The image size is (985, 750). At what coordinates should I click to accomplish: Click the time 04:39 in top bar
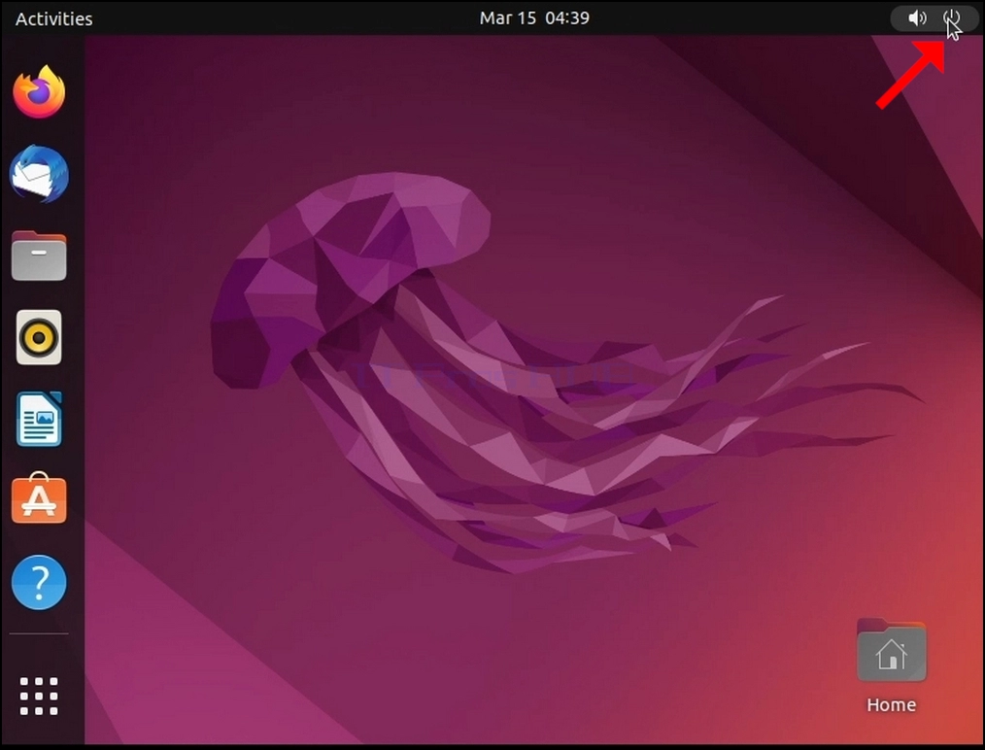567,17
